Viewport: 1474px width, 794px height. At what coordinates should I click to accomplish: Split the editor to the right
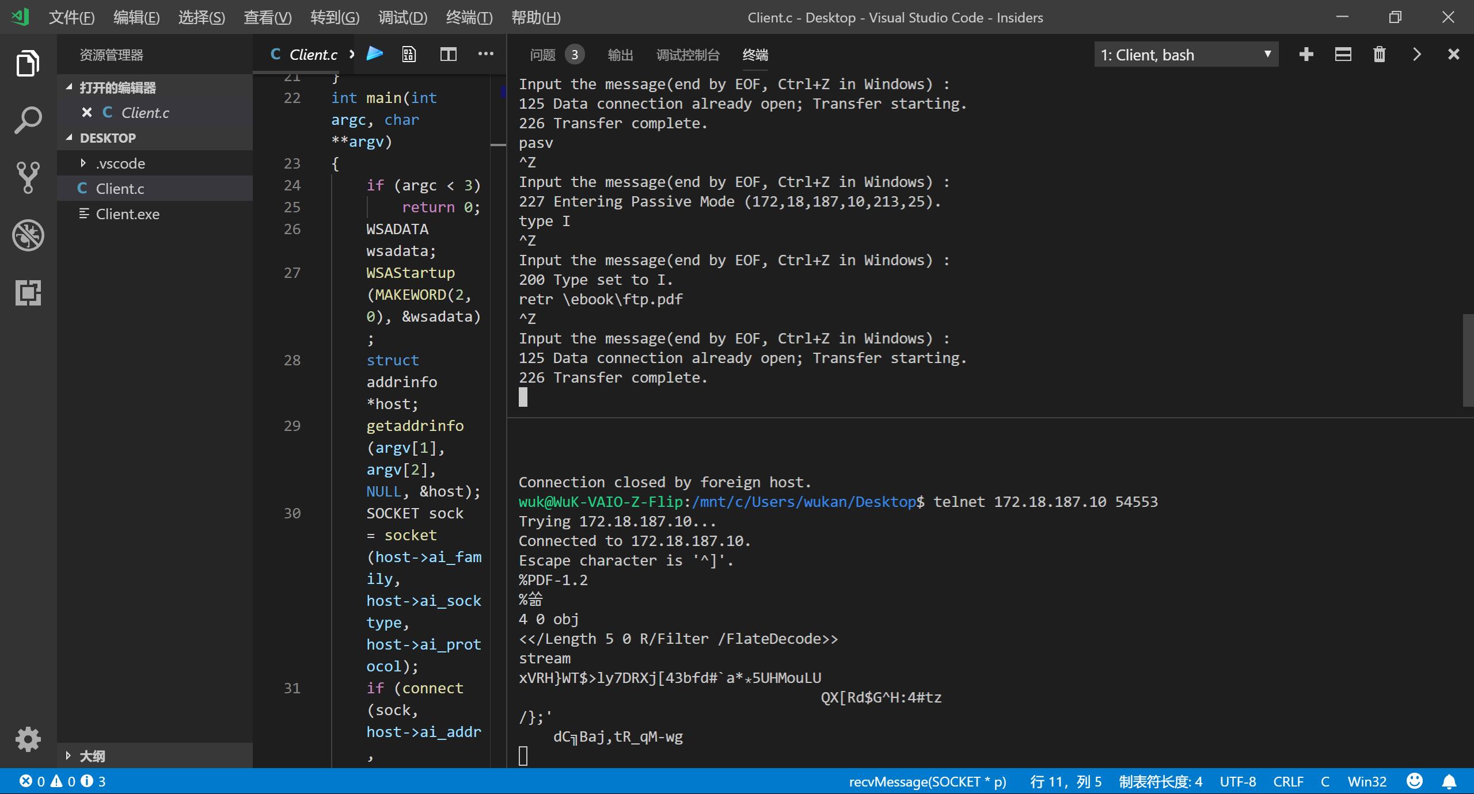448,54
